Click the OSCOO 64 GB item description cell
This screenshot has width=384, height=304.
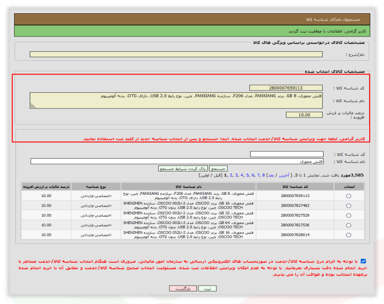pos(188,225)
